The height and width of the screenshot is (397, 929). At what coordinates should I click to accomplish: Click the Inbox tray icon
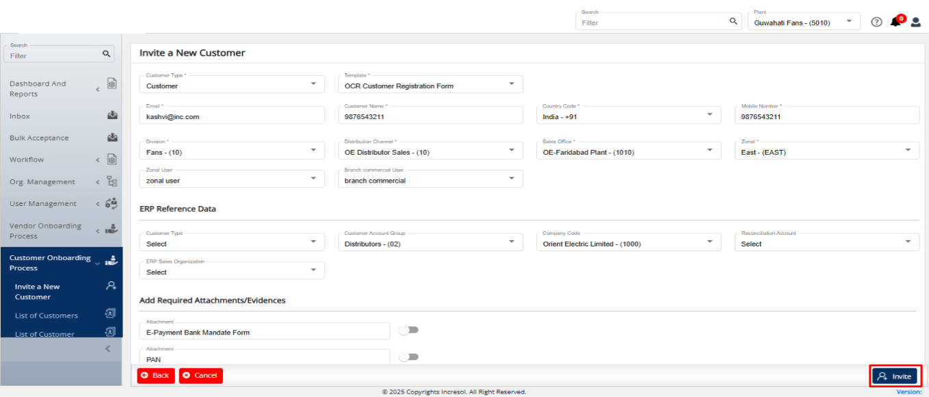tap(112, 116)
